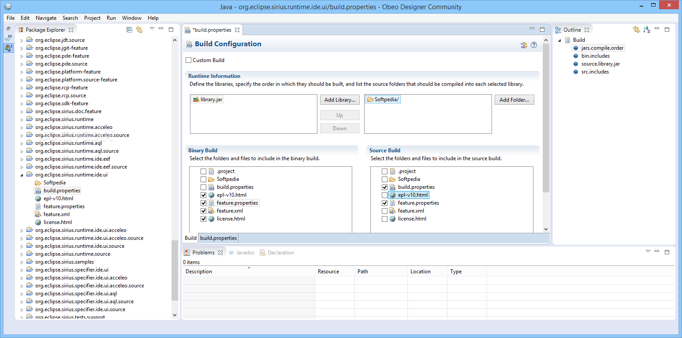The width and height of the screenshot is (682, 338).
Task: Click the restore icon atop the left strip
Action: (8, 29)
